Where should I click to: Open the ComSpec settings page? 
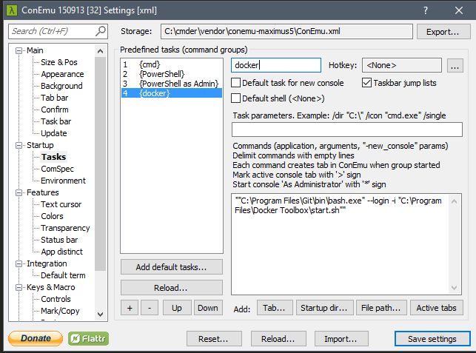click(58, 169)
